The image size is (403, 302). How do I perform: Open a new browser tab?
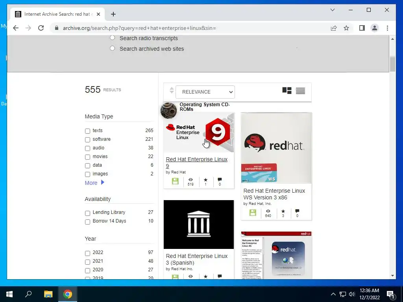pos(113,14)
